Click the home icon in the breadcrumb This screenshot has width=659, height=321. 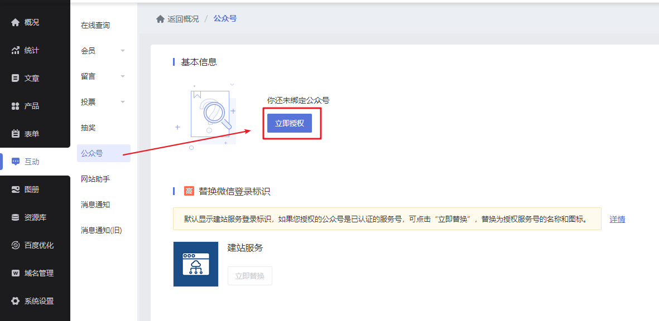[x=160, y=19]
